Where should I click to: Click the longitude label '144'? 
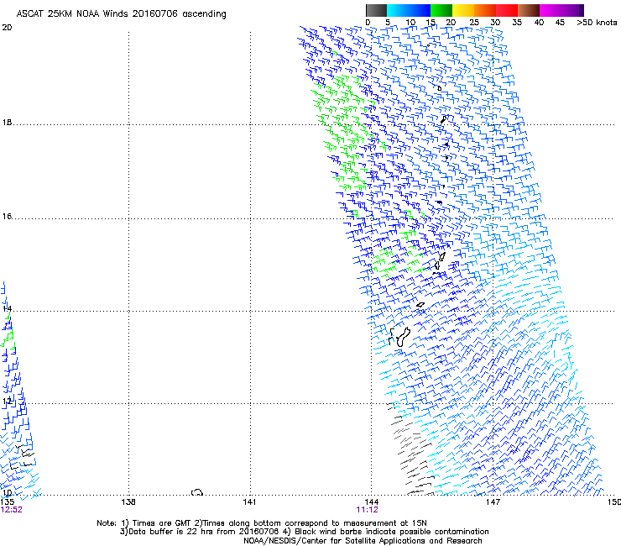tap(371, 502)
